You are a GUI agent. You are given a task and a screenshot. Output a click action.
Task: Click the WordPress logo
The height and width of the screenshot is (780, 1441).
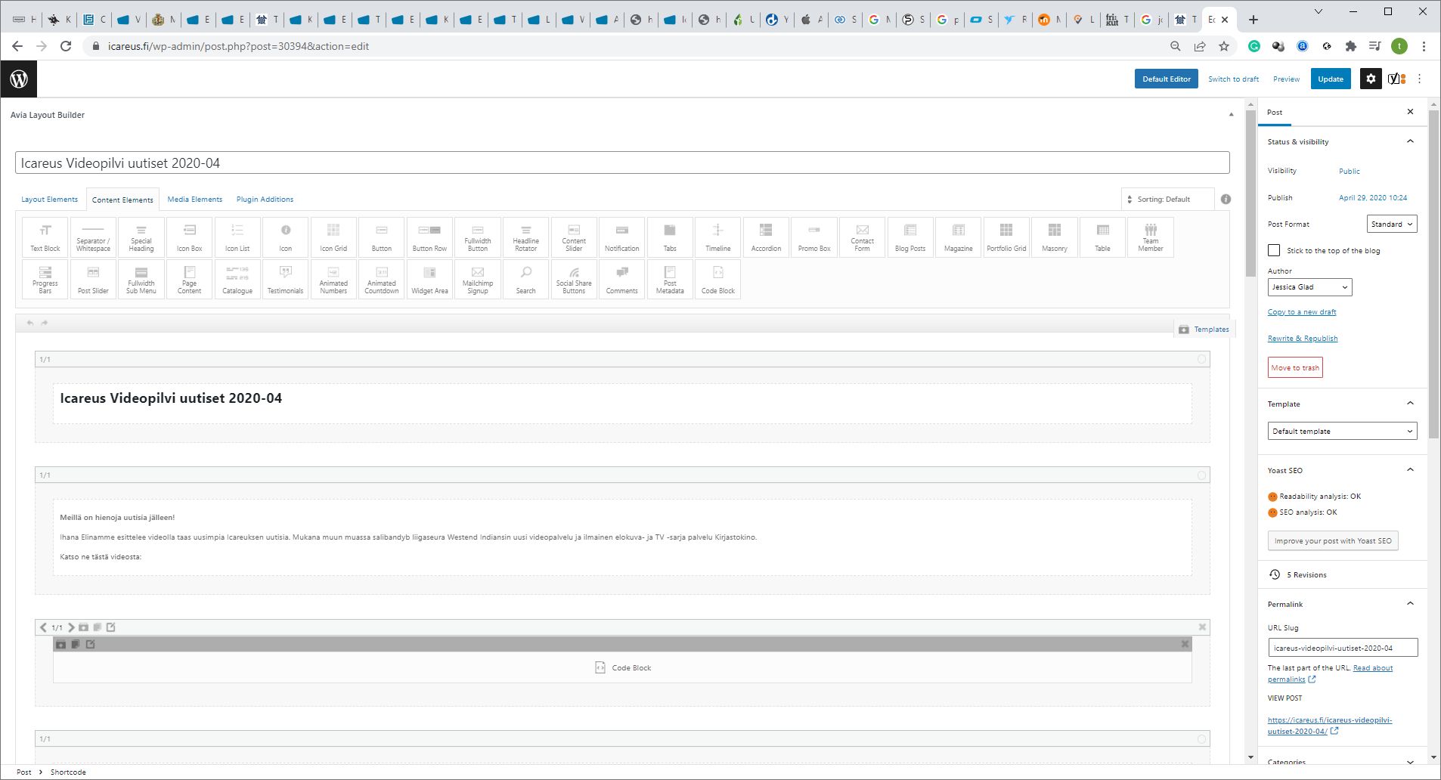point(19,79)
